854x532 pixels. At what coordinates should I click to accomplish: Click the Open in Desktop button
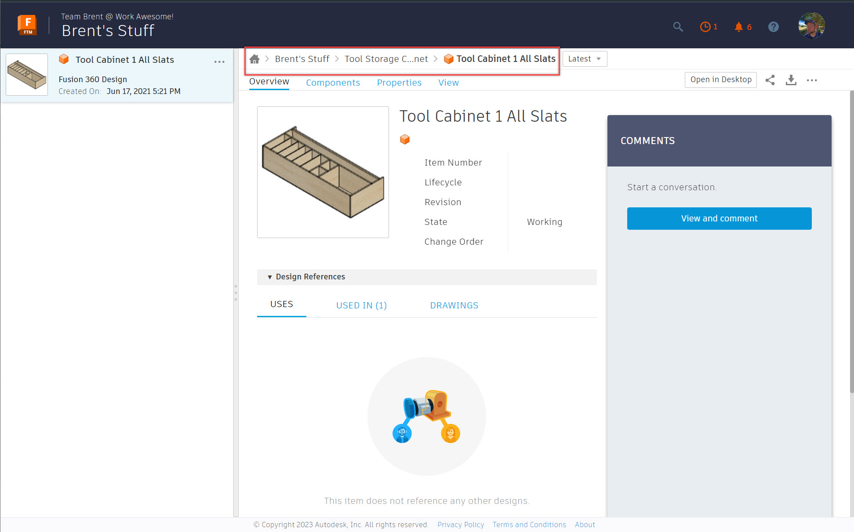[720, 80]
